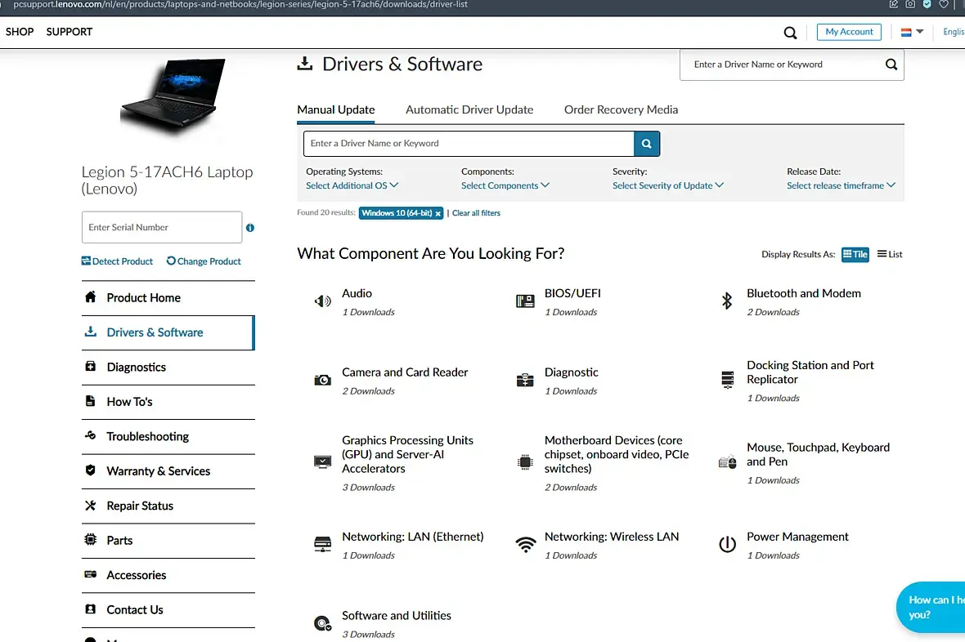965x642 pixels.
Task: Expand Select Additional OS dropdown
Action: 352,185
